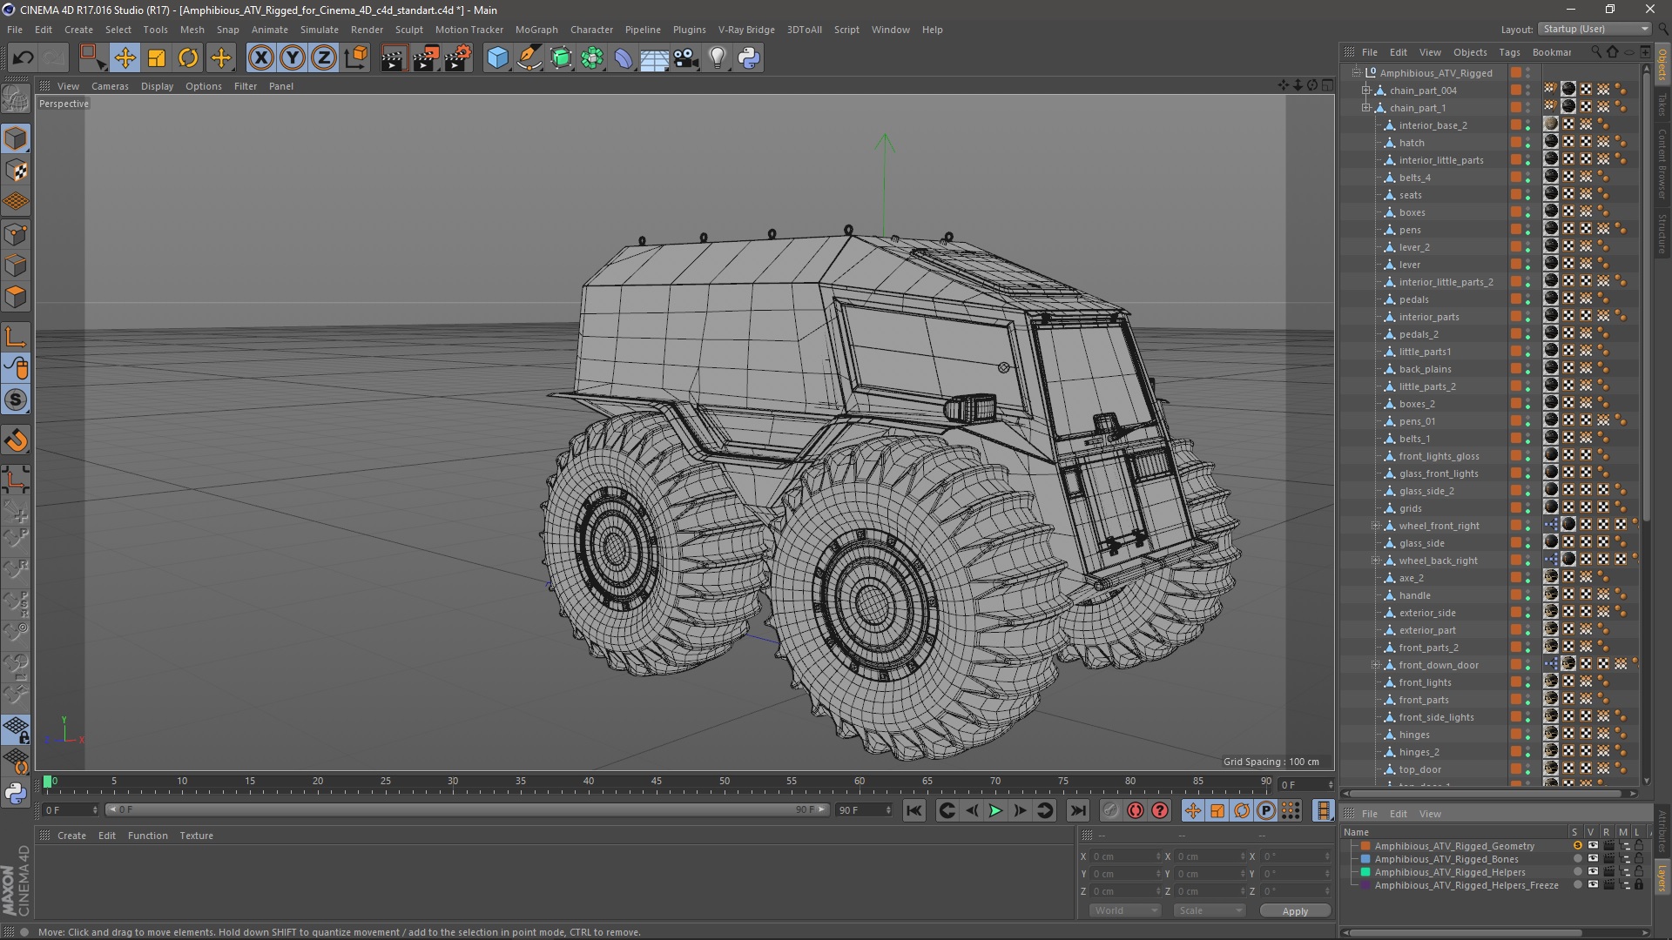The image size is (1672, 940).
Task: Click Amphibious_ATV_Rigged_Helpers layer color swatch
Action: click(1365, 872)
